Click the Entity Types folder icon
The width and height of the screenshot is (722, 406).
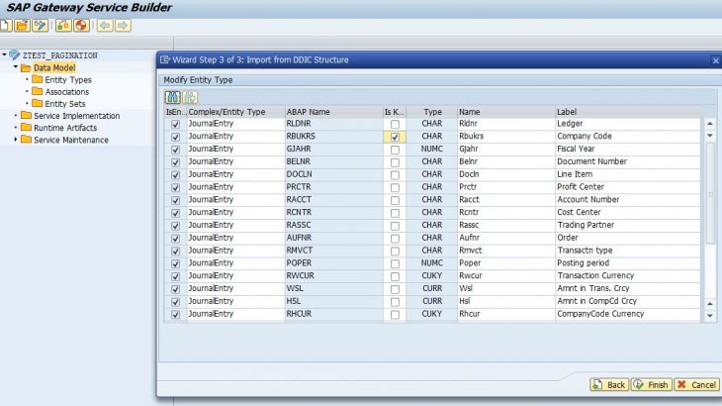click(x=38, y=80)
